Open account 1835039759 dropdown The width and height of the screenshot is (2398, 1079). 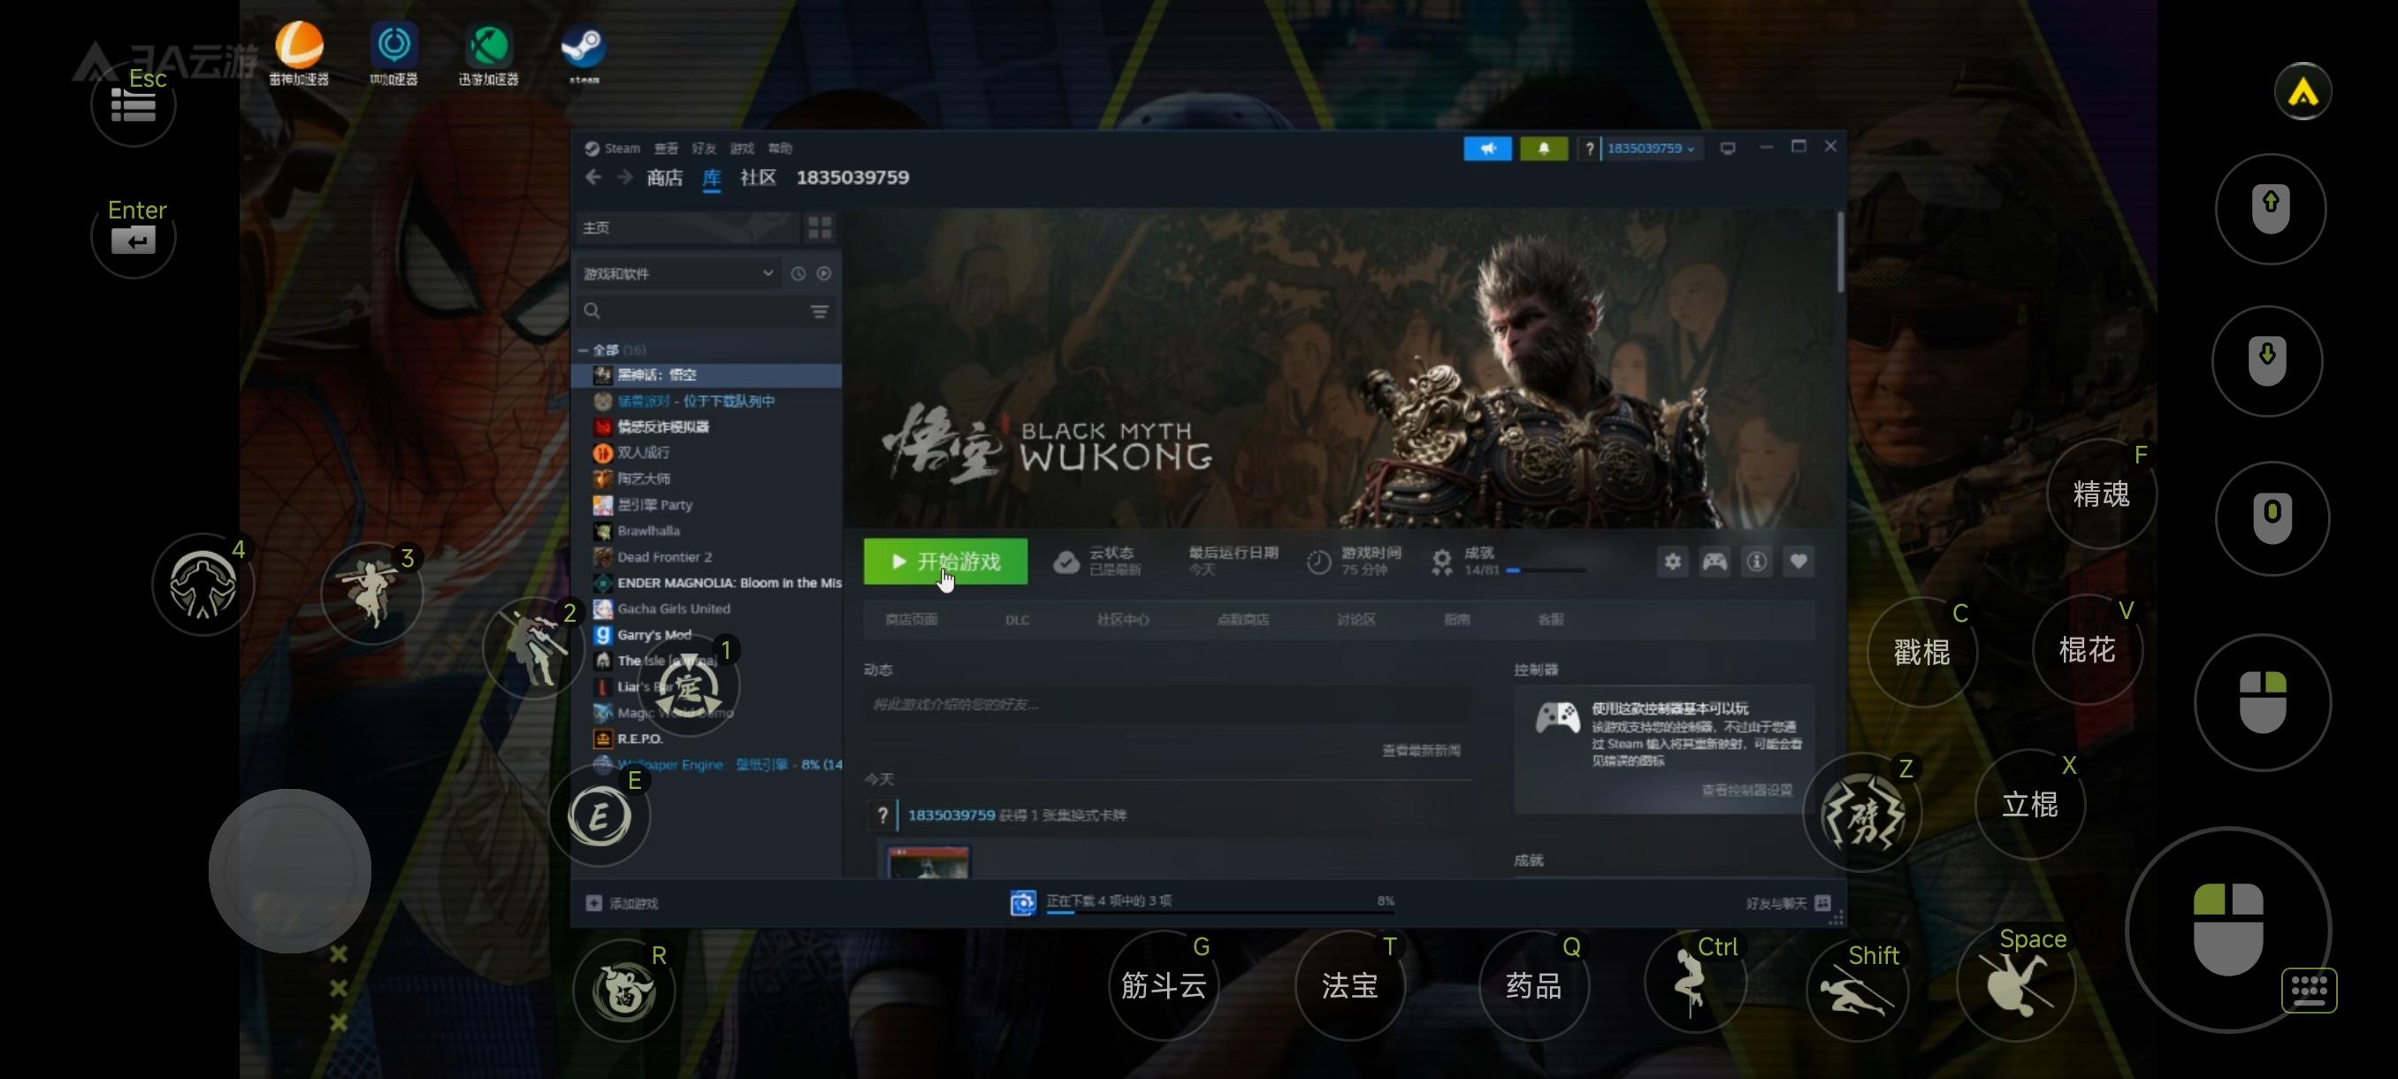coord(1650,148)
